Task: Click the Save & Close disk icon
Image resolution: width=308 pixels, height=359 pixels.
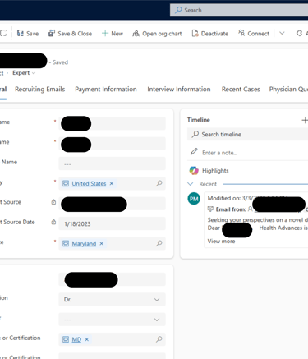Action: coord(52,33)
